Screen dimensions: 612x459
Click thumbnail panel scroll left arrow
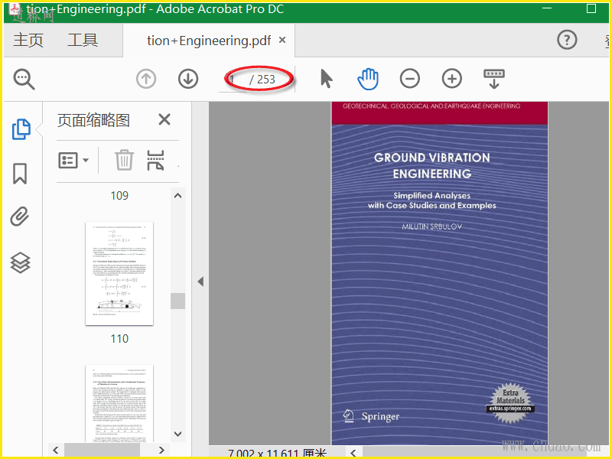56,450
